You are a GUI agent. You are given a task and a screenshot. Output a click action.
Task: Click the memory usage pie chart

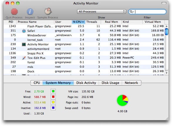[x=122, y=101]
